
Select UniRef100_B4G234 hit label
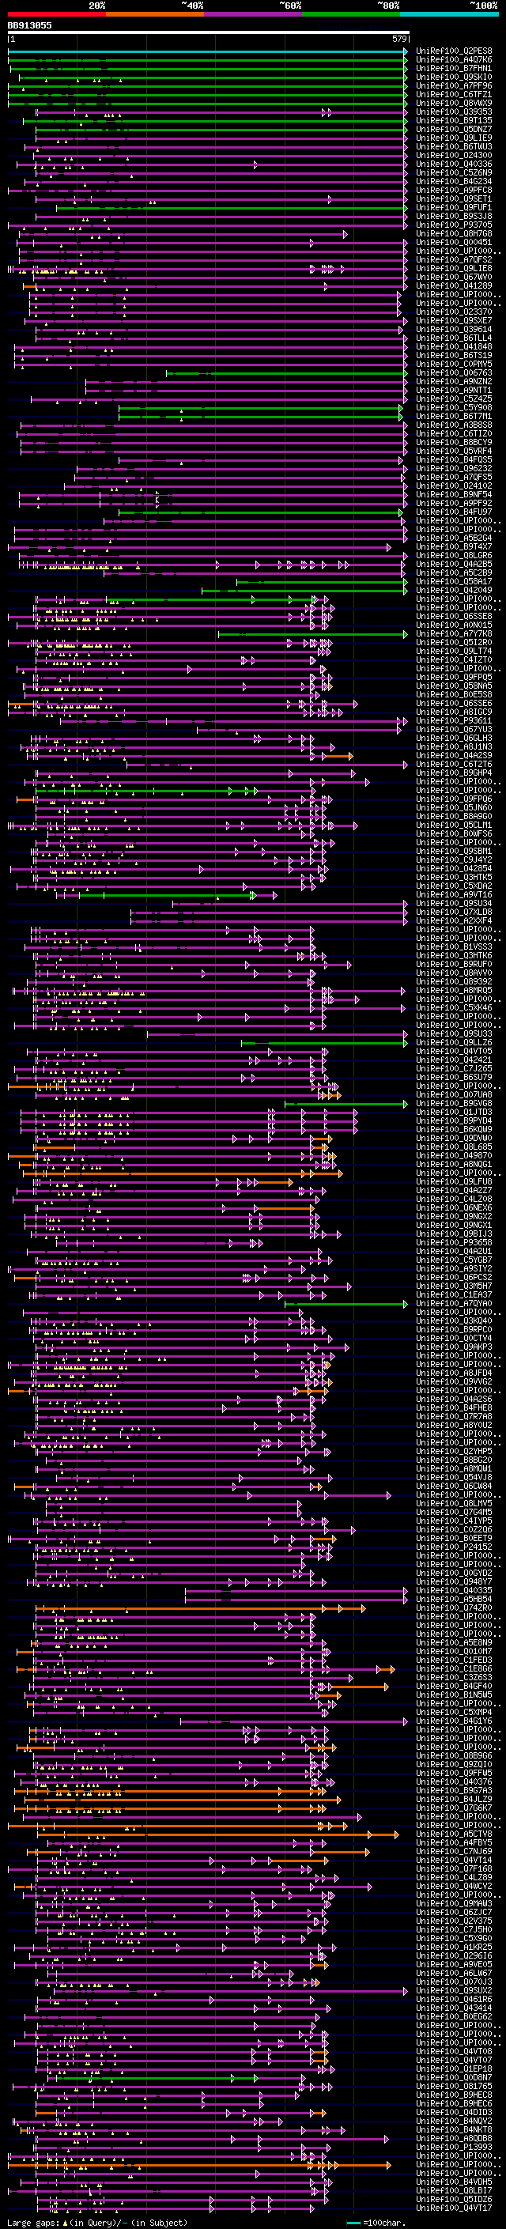(x=454, y=182)
